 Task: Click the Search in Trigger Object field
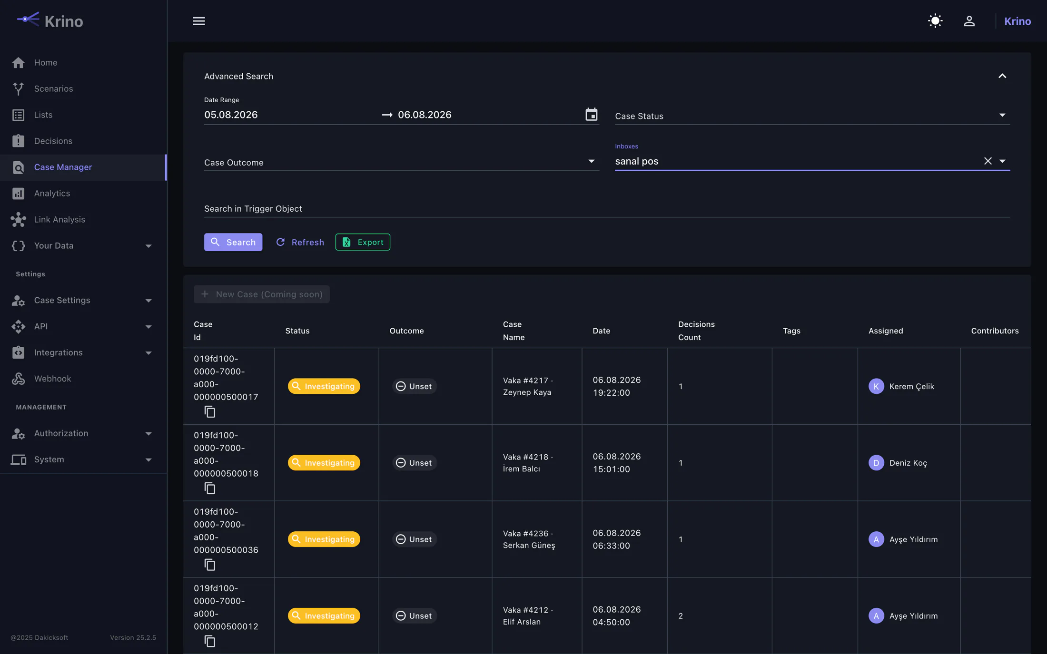click(607, 208)
